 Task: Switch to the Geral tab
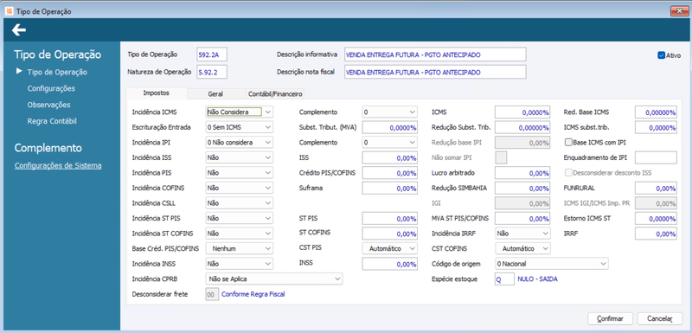215,94
